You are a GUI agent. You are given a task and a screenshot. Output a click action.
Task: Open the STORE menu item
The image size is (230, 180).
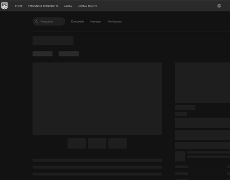coord(18,6)
